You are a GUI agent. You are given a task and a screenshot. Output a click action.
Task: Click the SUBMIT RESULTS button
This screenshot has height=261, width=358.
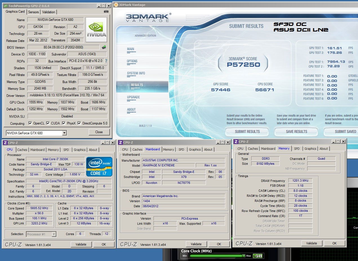coord(247,131)
